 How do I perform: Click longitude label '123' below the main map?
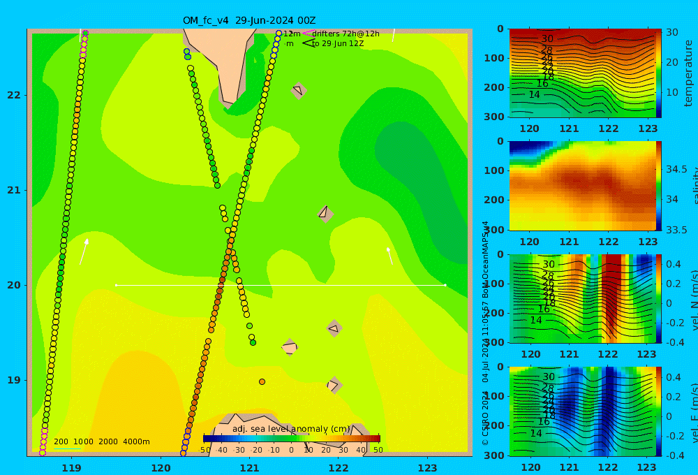coord(428,468)
